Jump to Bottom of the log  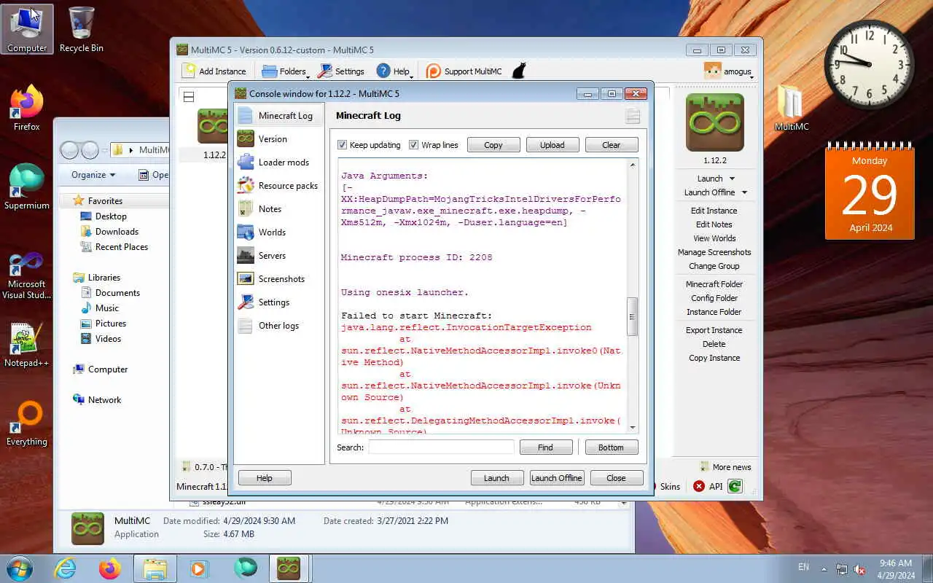pos(612,447)
